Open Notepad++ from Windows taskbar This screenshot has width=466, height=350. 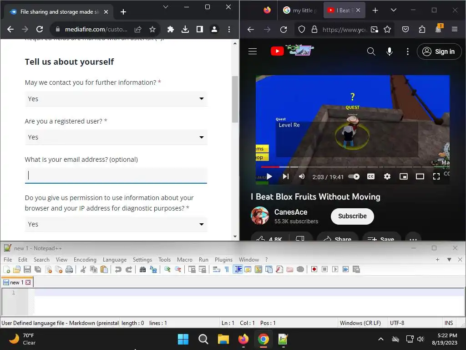click(283, 339)
